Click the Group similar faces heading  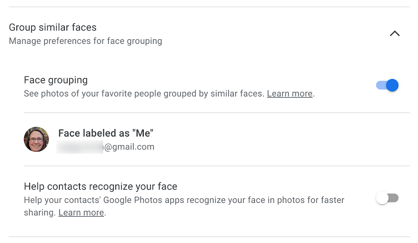53,28
